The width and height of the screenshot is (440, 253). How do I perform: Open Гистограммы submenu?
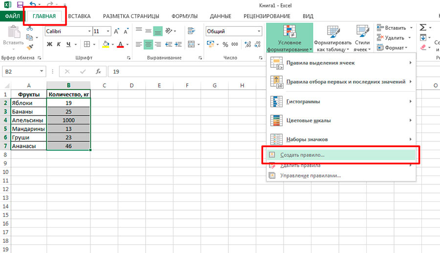(x=341, y=101)
